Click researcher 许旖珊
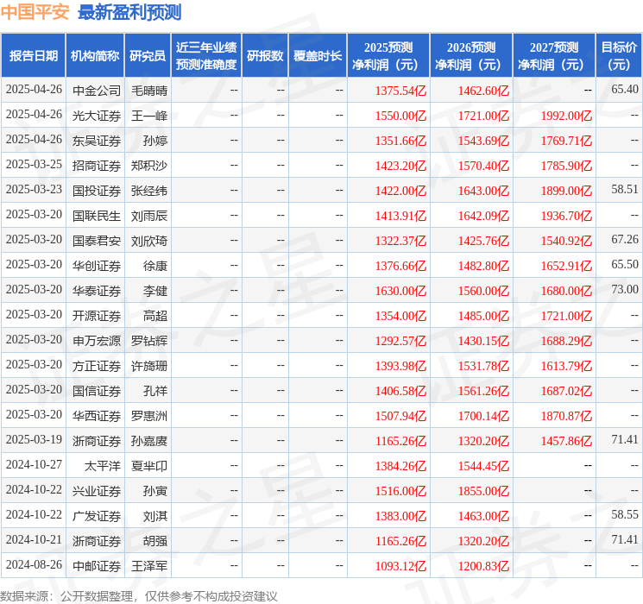 (x=149, y=366)
